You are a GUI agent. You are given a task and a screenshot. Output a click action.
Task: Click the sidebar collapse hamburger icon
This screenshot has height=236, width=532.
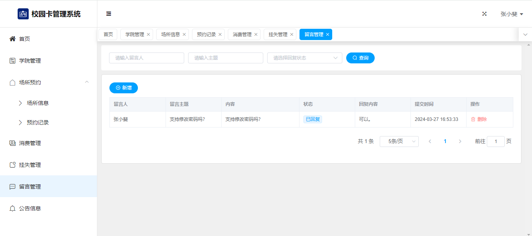click(109, 14)
